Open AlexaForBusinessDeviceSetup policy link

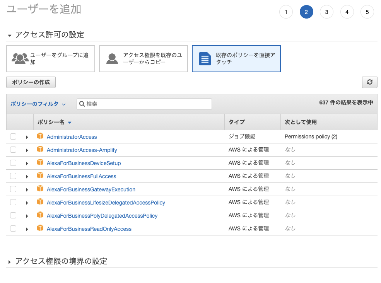84,163
